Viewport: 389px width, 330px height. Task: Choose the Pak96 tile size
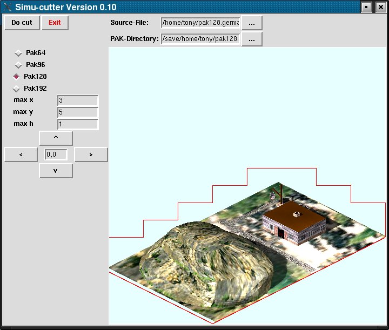pyautogui.click(x=18, y=65)
